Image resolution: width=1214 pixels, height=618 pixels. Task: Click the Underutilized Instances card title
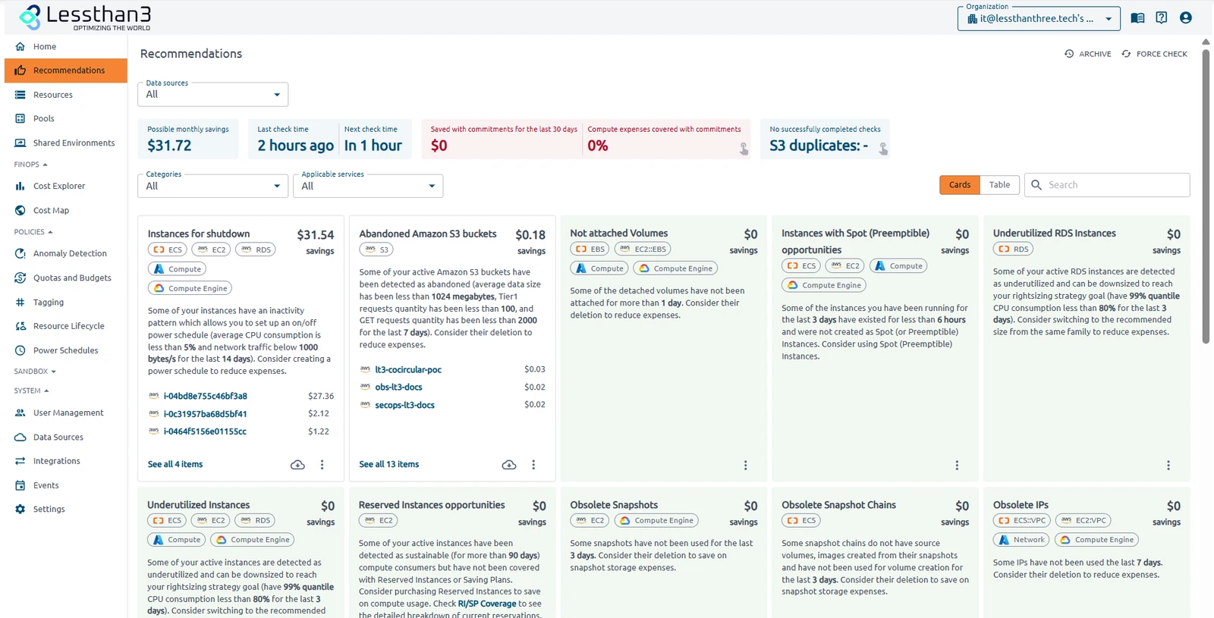199,505
